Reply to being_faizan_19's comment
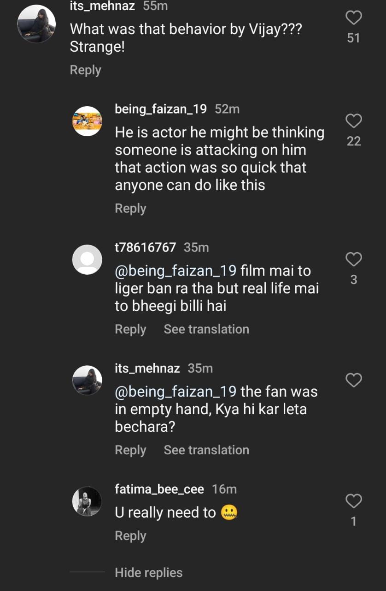The image size is (386, 591). (x=130, y=209)
